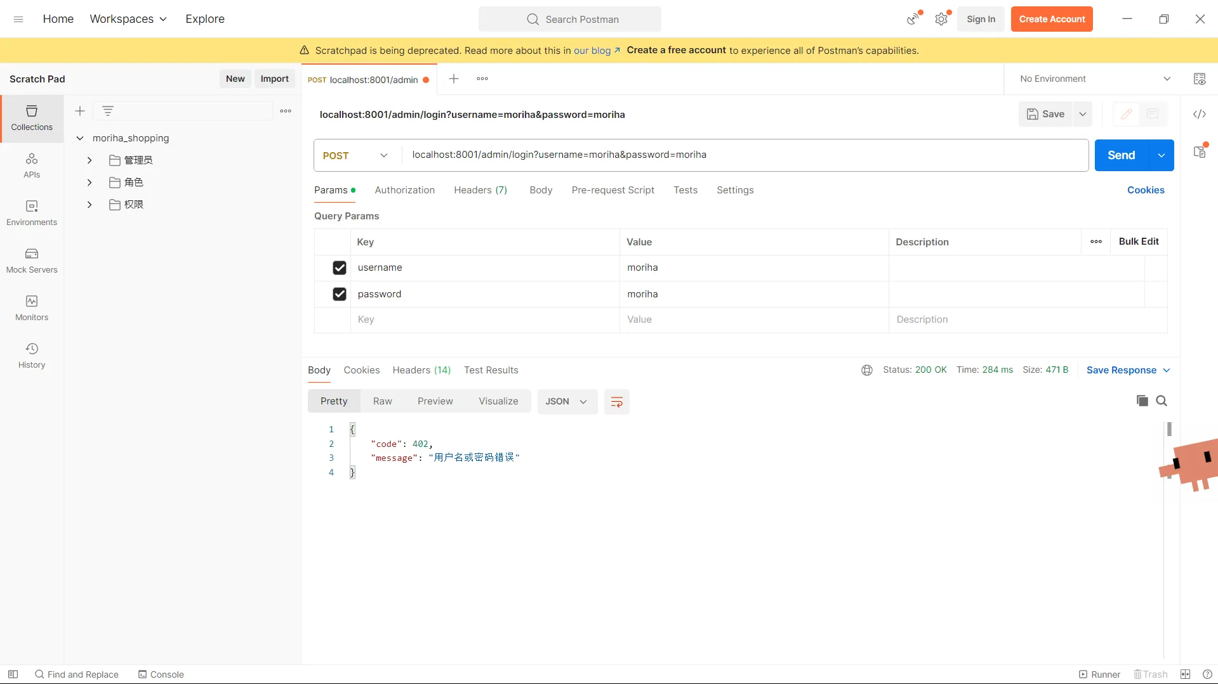This screenshot has height=684, width=1218.
Task: Open tab options three-dot menu
Action: coord(482,79)
